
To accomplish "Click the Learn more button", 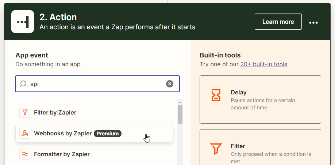I will coord(278,22).
